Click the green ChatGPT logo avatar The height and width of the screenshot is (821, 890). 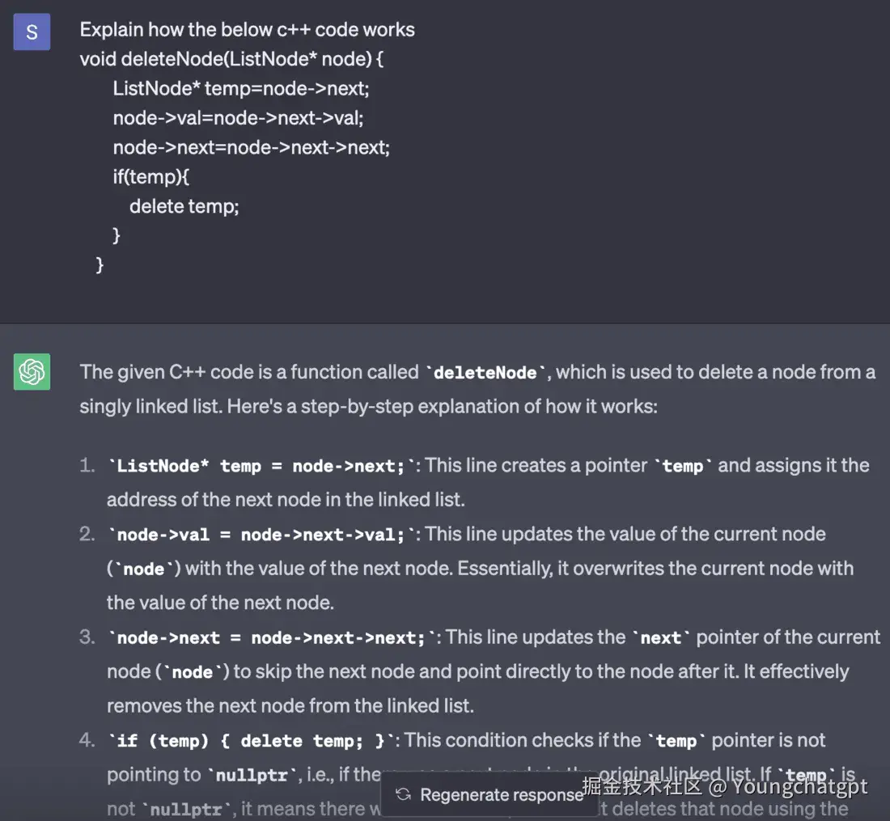pos(32,372)
